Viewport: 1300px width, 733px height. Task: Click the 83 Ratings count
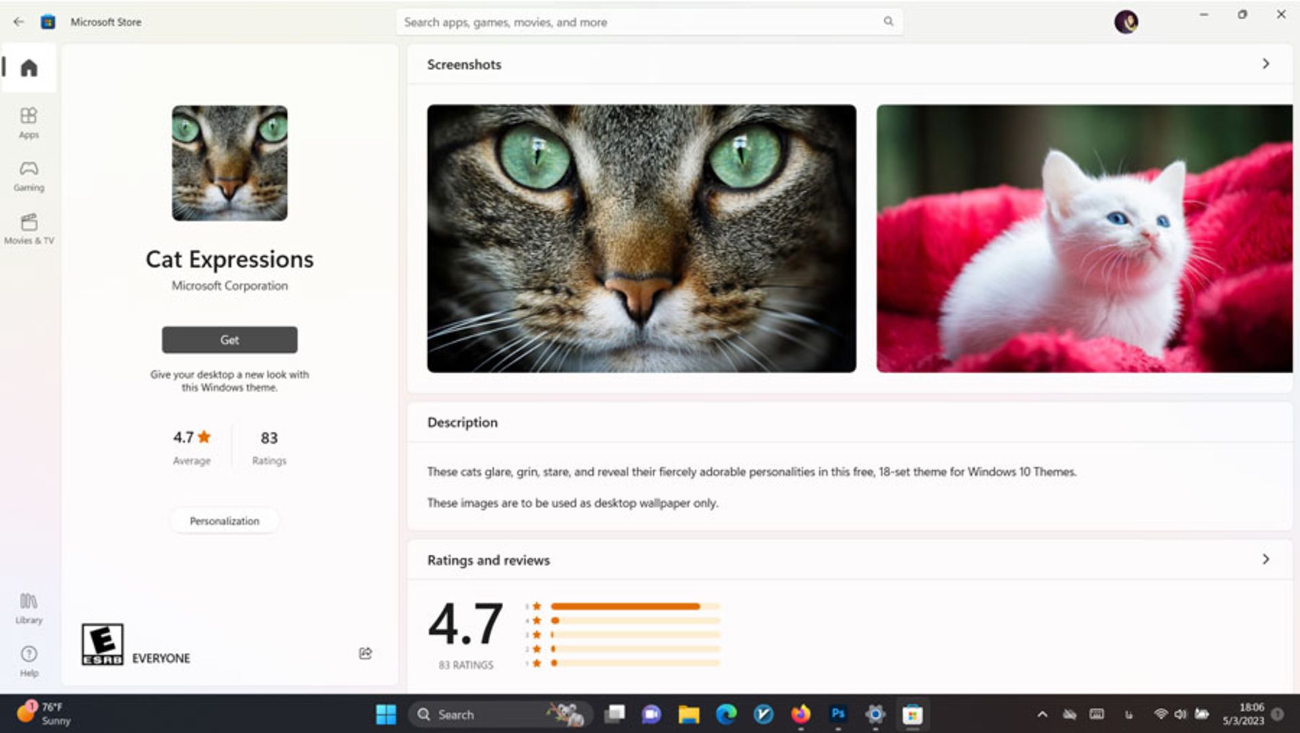click(269, 447)
